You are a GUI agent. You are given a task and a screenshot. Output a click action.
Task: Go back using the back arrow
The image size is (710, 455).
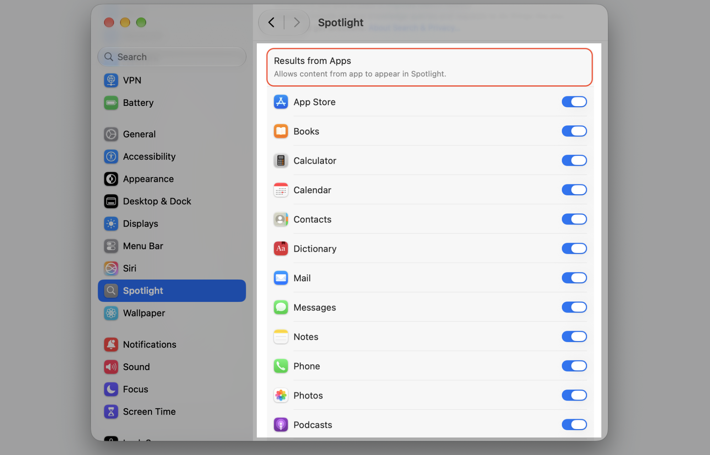pos(271,23)
